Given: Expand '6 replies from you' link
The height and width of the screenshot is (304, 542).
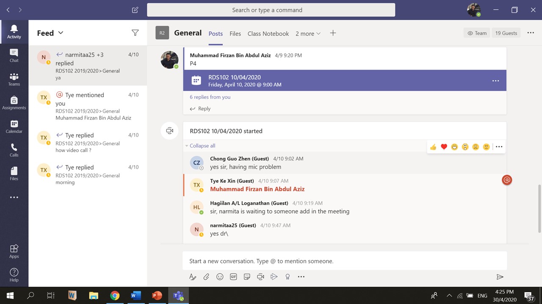Looking at the screenshot, I should pyautogui.click(x=210, y=97).
